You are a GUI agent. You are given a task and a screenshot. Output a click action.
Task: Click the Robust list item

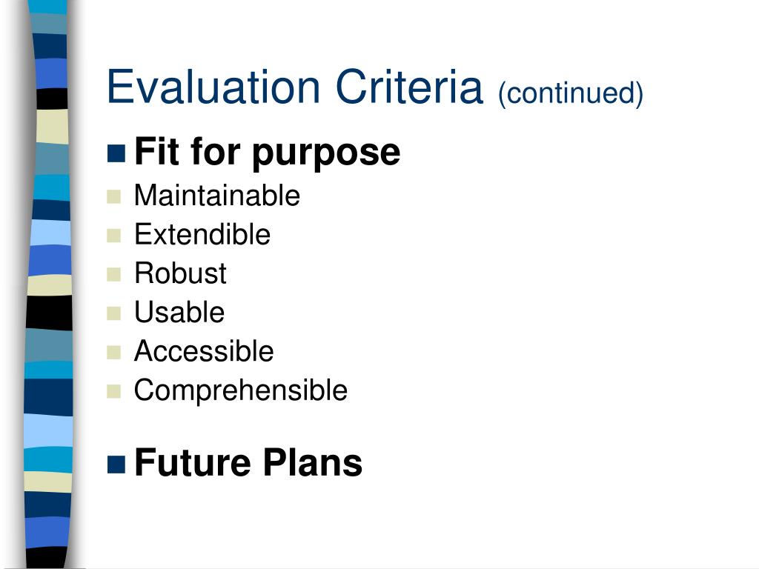click(x=180, y=273)
